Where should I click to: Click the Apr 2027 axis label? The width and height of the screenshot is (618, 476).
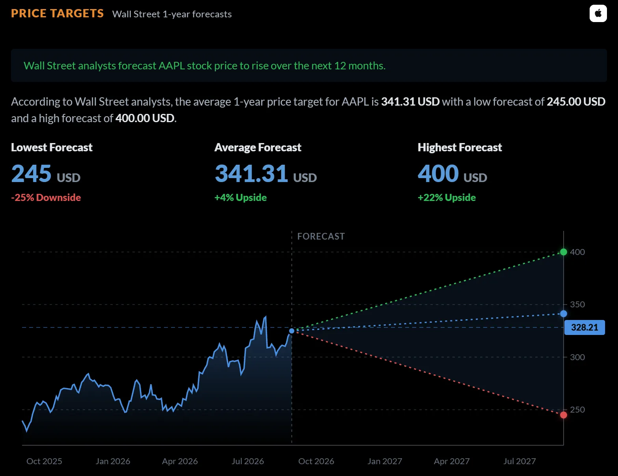pyautogui.click(x=452, y=461)
